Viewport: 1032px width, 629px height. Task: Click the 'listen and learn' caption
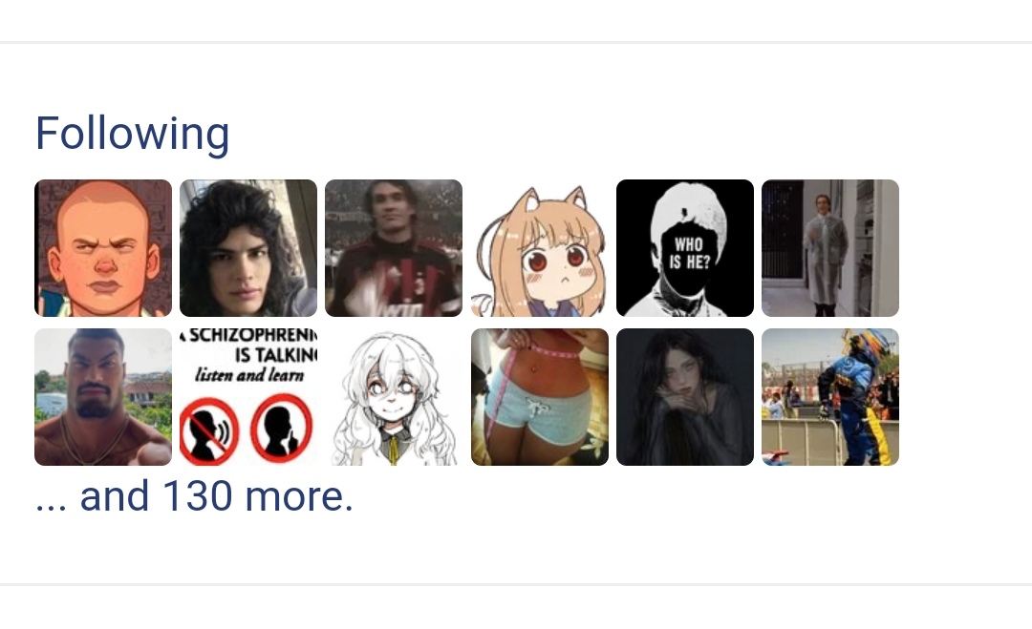point(249,375)
